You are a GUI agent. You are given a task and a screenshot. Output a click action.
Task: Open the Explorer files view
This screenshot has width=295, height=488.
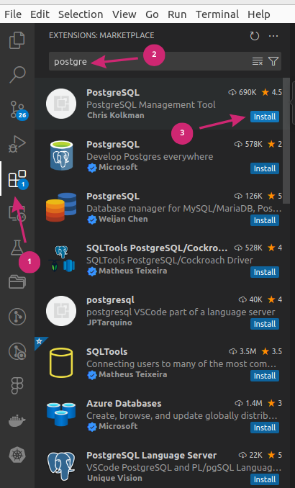tap(17, 40)
